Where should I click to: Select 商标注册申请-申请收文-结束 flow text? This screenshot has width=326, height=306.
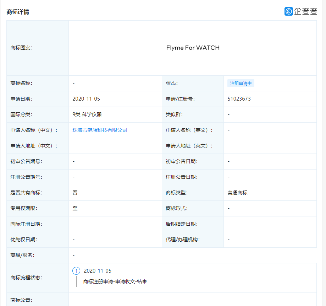tap(115, 281)
